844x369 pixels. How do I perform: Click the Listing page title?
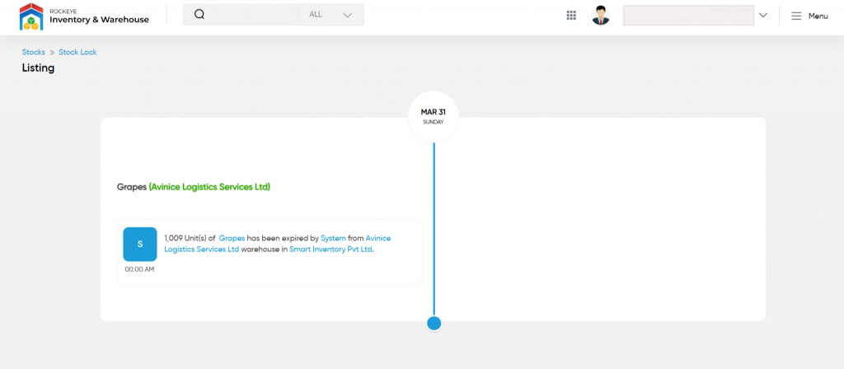[x=38, y=68]
